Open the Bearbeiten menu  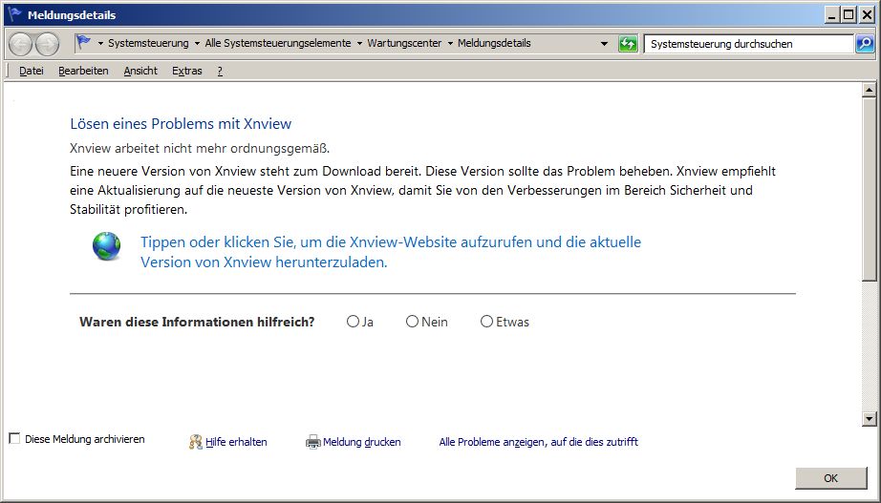point(83,71)
